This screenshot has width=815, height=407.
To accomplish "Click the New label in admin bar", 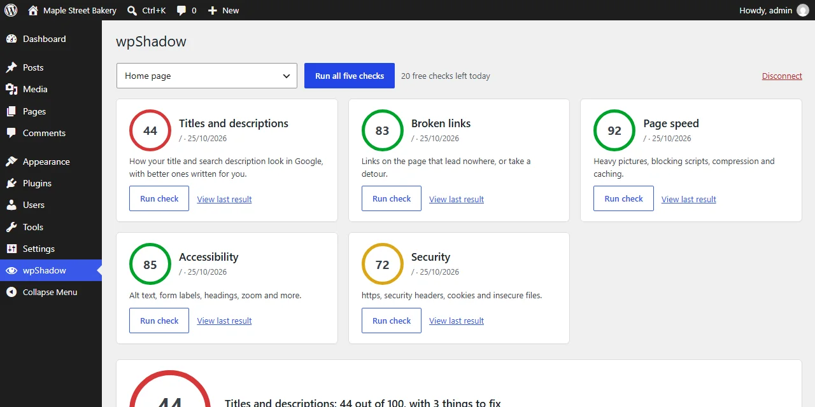I will tap(230, 10).
